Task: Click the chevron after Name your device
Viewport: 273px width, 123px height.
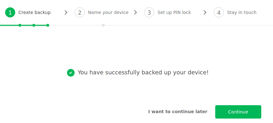Action: point(136,12)
